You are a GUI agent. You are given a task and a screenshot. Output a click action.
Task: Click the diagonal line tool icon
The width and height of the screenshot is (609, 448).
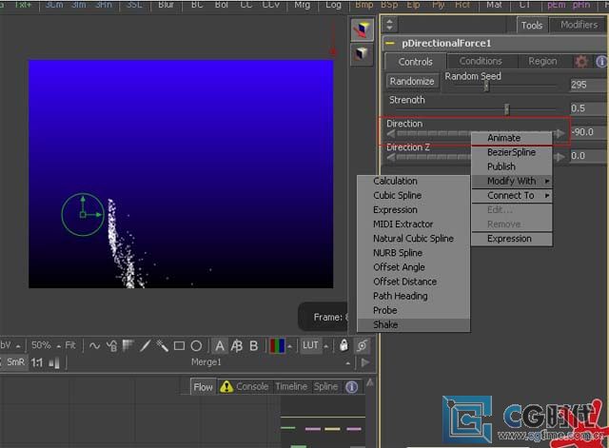(x=146, y=345)
